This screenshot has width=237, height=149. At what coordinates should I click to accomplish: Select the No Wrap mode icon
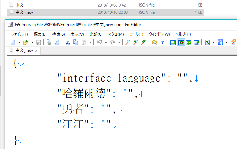(x=173, y=43)
